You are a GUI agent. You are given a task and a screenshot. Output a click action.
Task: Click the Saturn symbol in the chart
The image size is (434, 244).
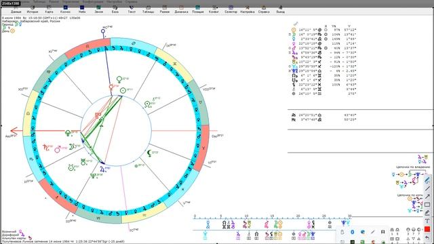(45, 148)
